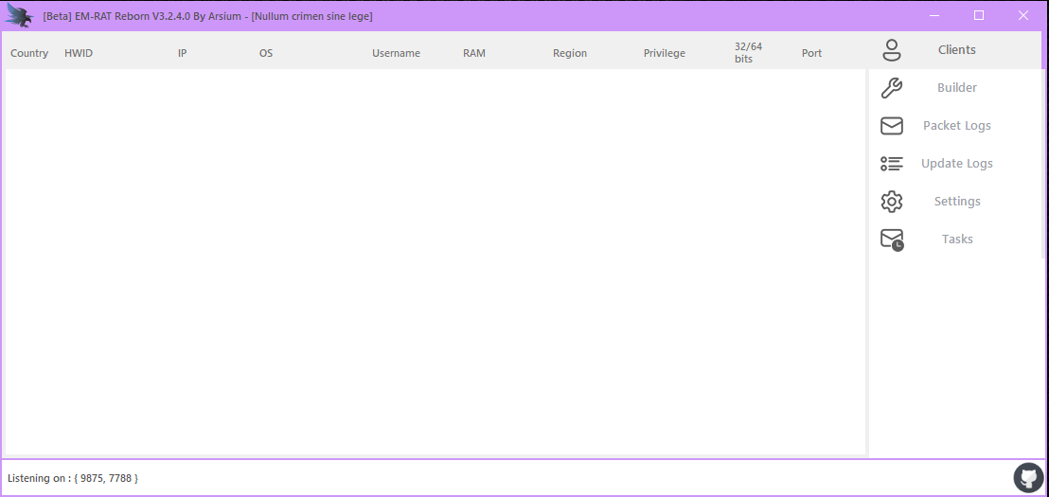This screenshot has height=497, width=1049.
Task: Sort by the IP column header
Action: (182, 54)
